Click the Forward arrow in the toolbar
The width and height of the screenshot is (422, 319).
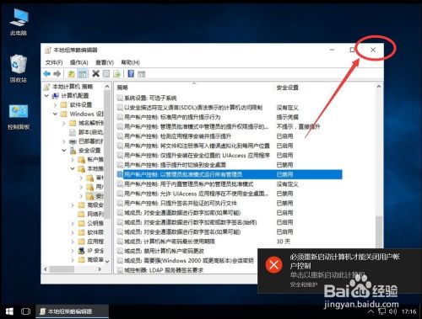point(57,74)
